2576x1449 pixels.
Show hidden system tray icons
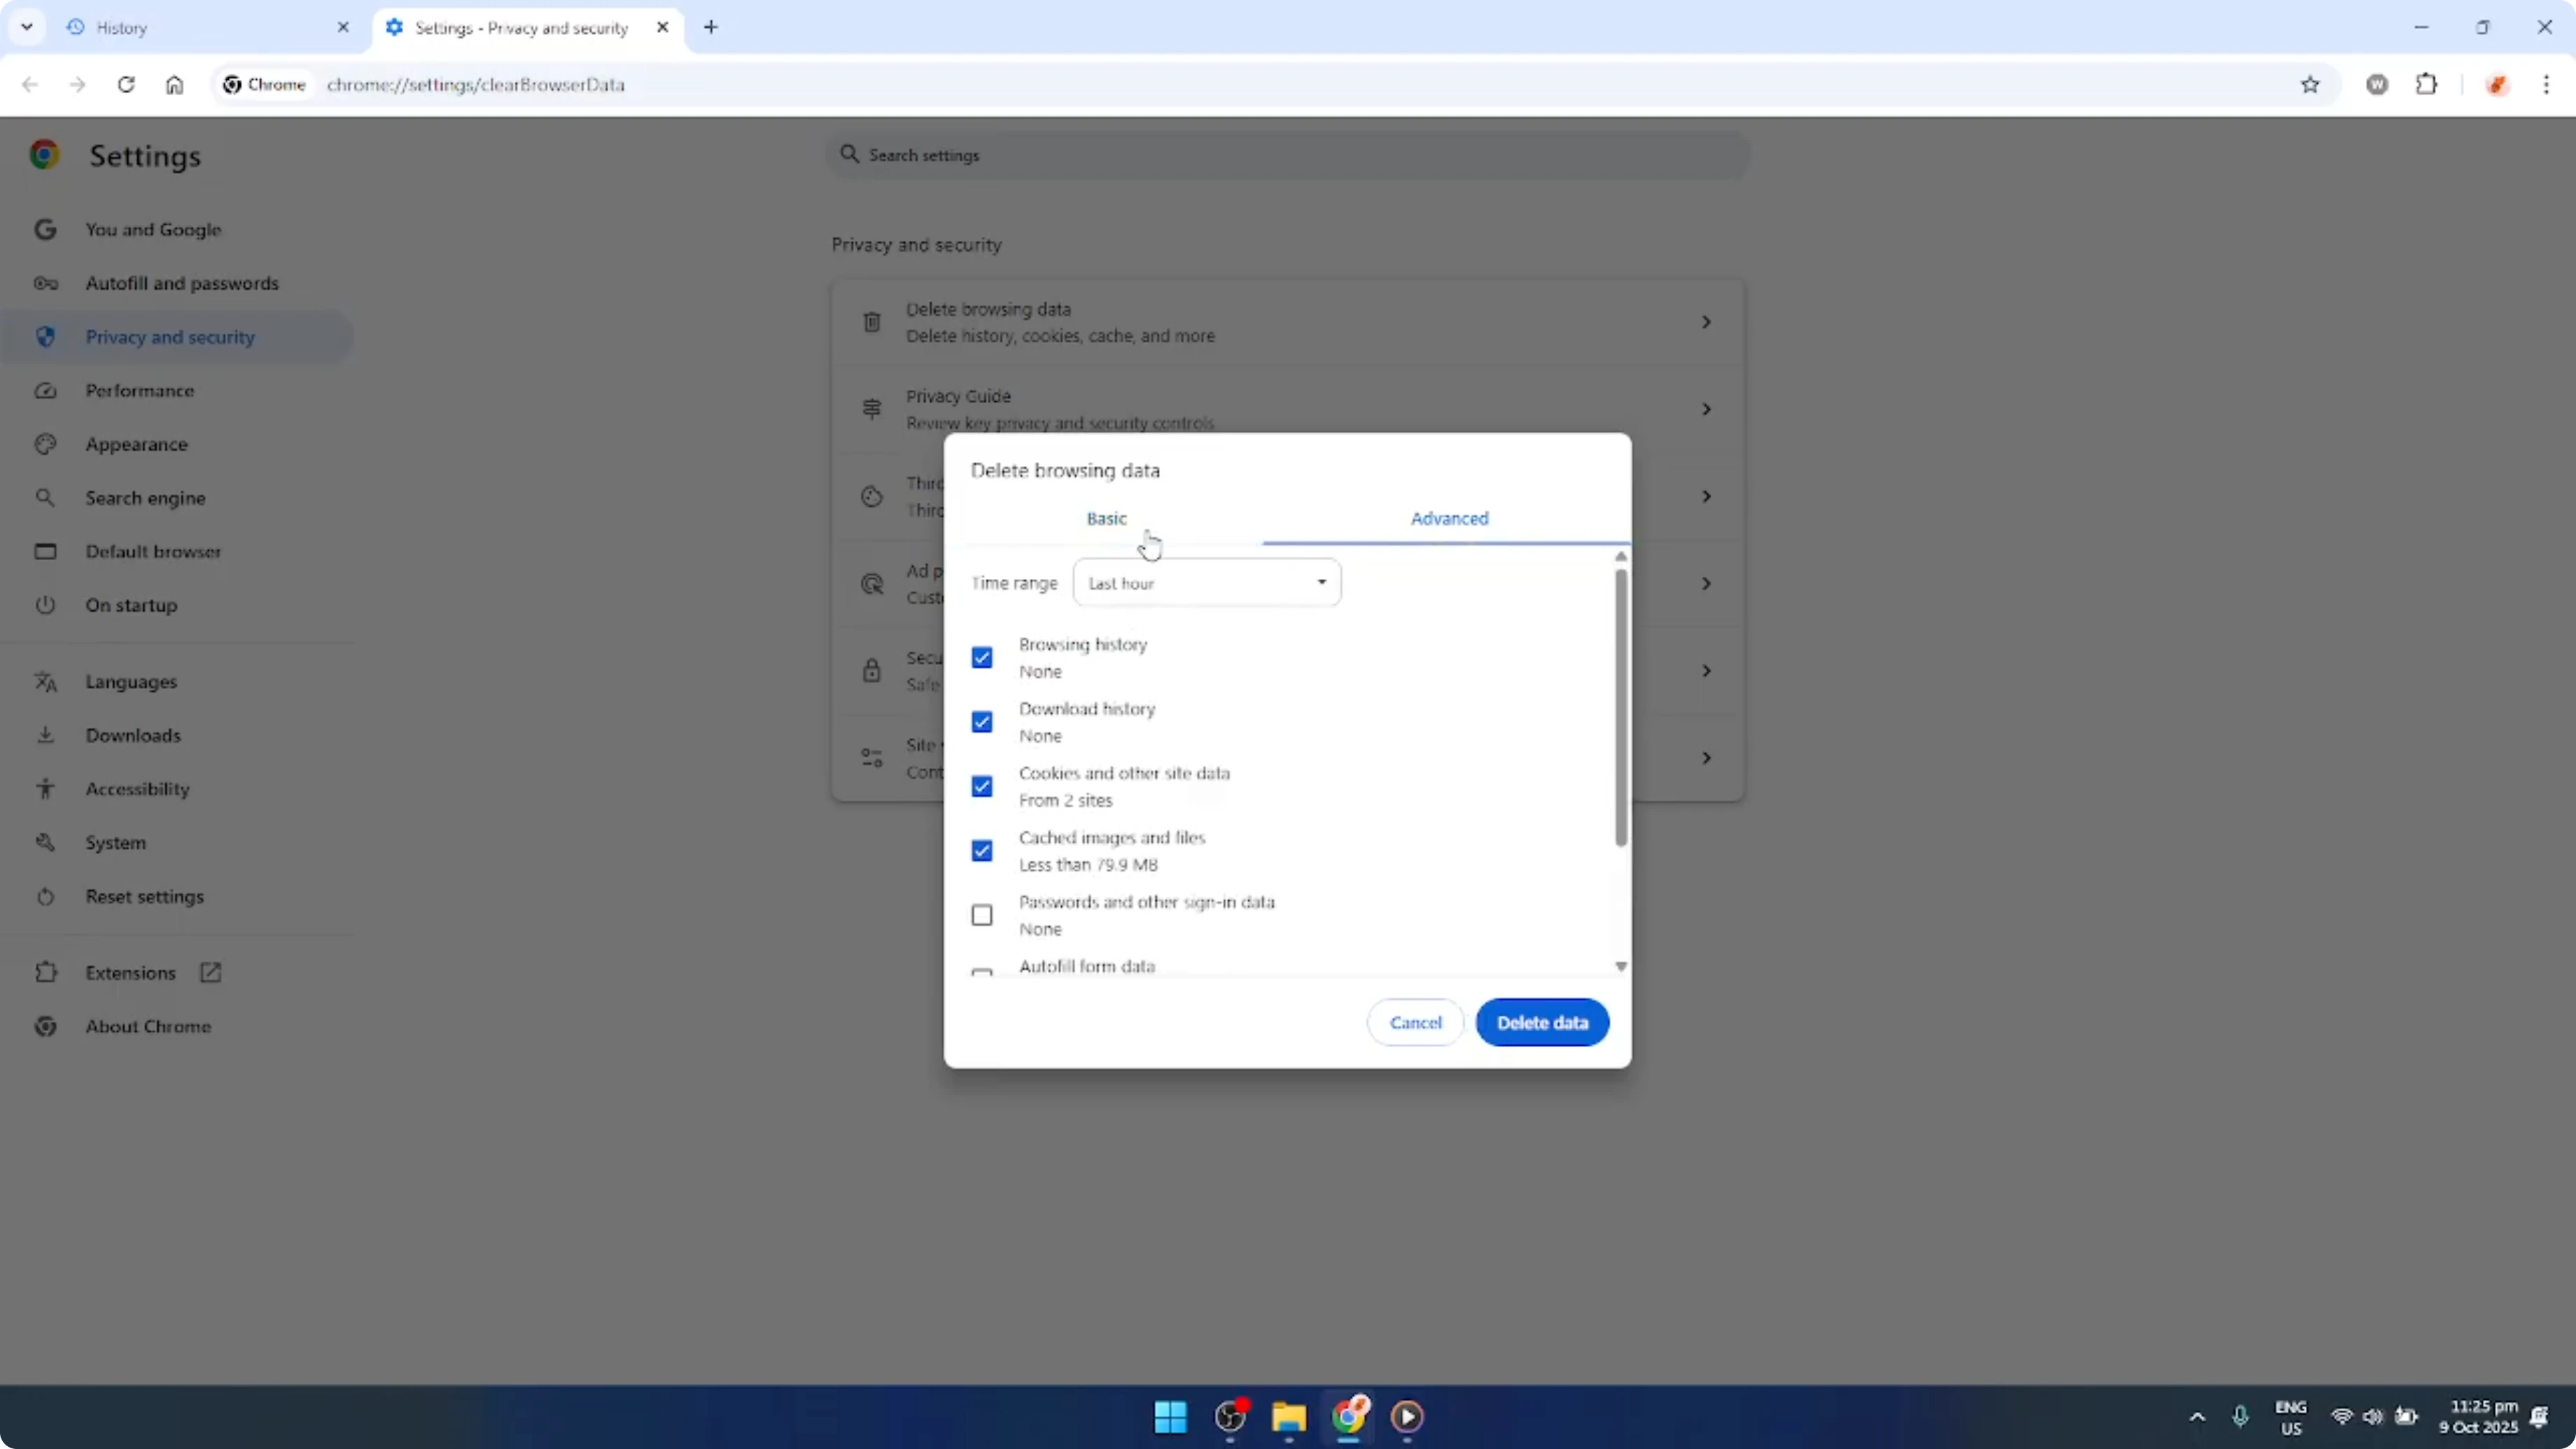(x=2197, y=1417)
